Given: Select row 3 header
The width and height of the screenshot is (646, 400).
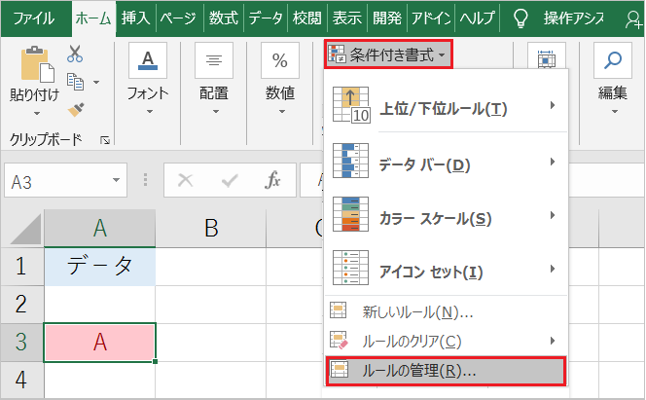Looking at the screenshot, I should pos(21,343).
